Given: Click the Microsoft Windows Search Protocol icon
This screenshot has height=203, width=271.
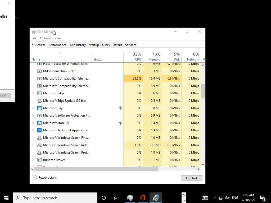Looking at the screenshot, I should point(39,153).
